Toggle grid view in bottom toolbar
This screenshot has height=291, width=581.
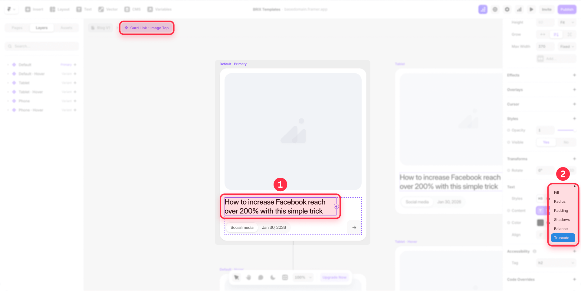point(285,277)
